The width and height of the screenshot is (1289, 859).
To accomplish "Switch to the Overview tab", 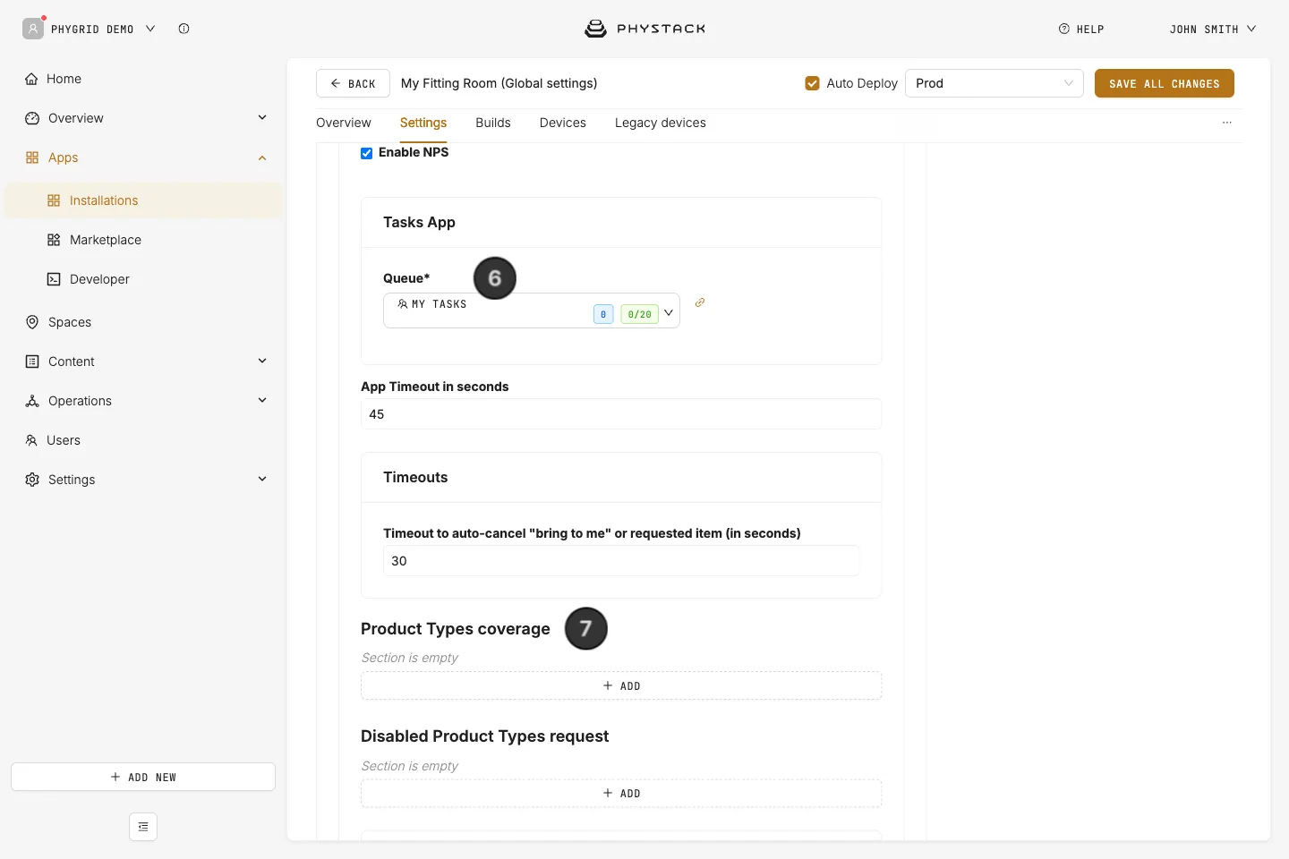I will pos(344,123).
